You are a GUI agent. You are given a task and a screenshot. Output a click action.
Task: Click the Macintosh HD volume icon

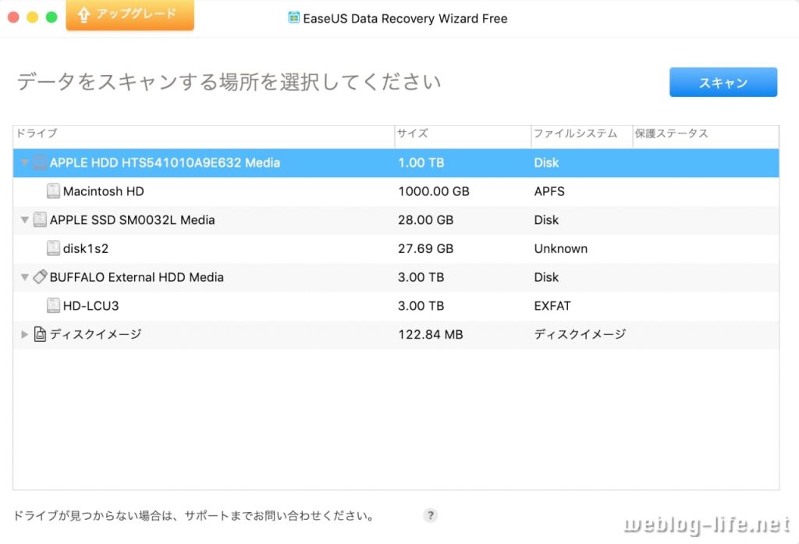click(53, 191)
